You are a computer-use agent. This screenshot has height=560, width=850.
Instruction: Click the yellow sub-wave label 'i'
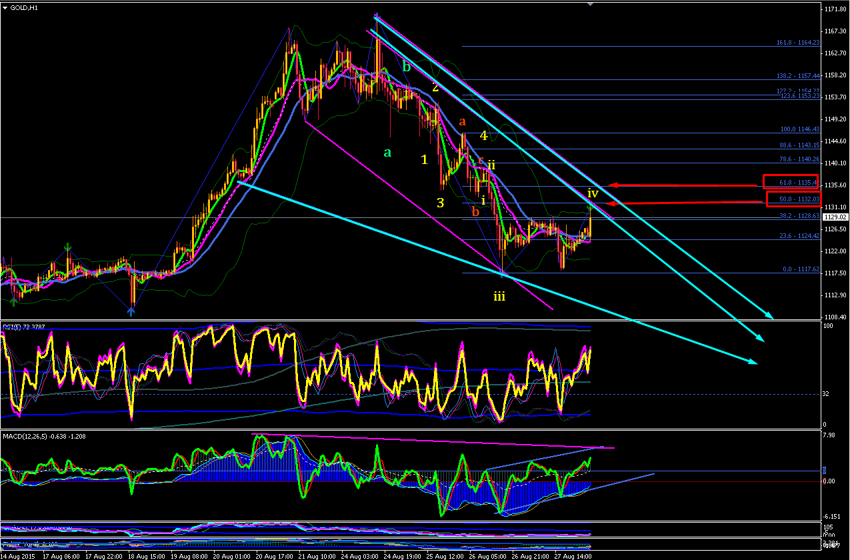pos(483,199)
